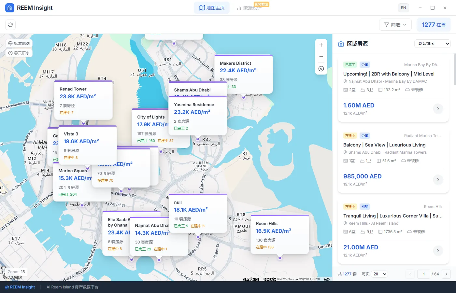456x293 pixels.
Task: Click the 985,000 AED price
Action: click(362, 176)
